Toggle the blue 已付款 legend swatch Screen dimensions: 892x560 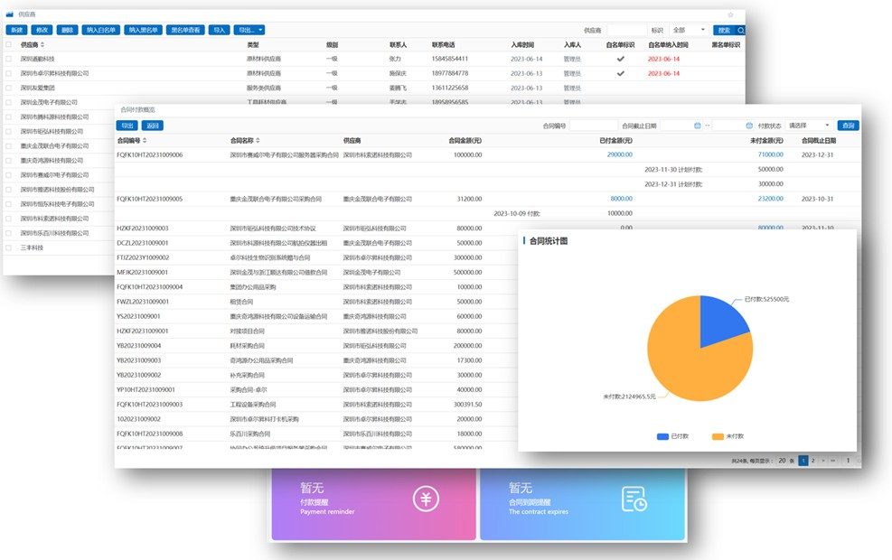tap(662, 436)
